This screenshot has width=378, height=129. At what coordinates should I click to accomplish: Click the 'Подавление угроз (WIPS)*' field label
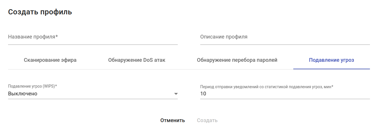[x=32, y=86]
